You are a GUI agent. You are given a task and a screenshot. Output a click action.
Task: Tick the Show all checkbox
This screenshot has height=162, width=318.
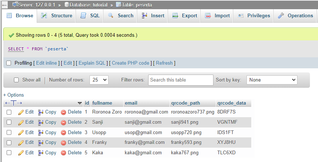[16, 80]
